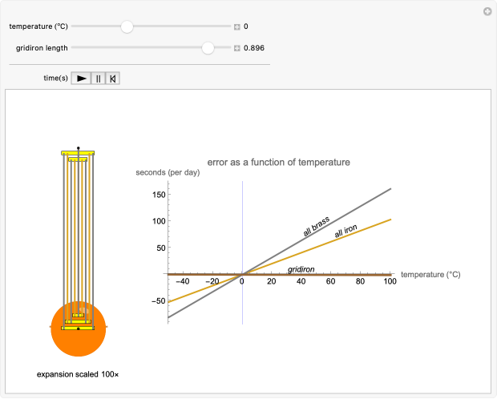This screenshot has height=399, width=497.
Task: Click the play button for time animation
Action: (x=81, y=79)
